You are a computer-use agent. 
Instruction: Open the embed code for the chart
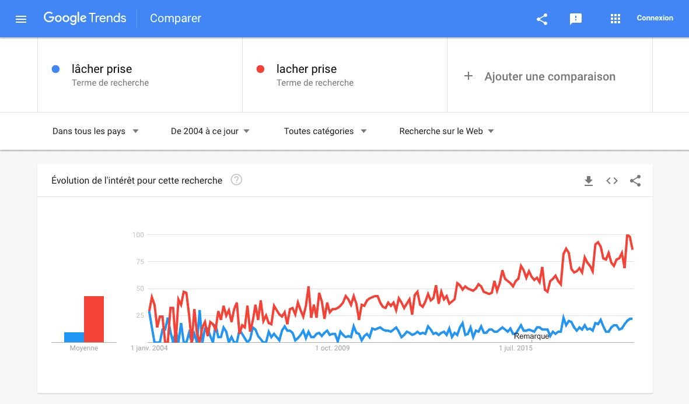click(611, 181)
